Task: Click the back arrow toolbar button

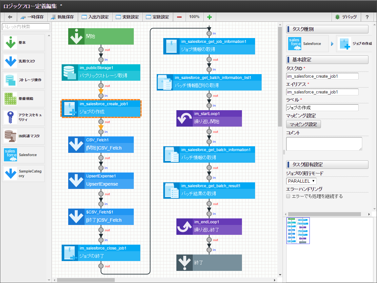Action: [10, 17]
